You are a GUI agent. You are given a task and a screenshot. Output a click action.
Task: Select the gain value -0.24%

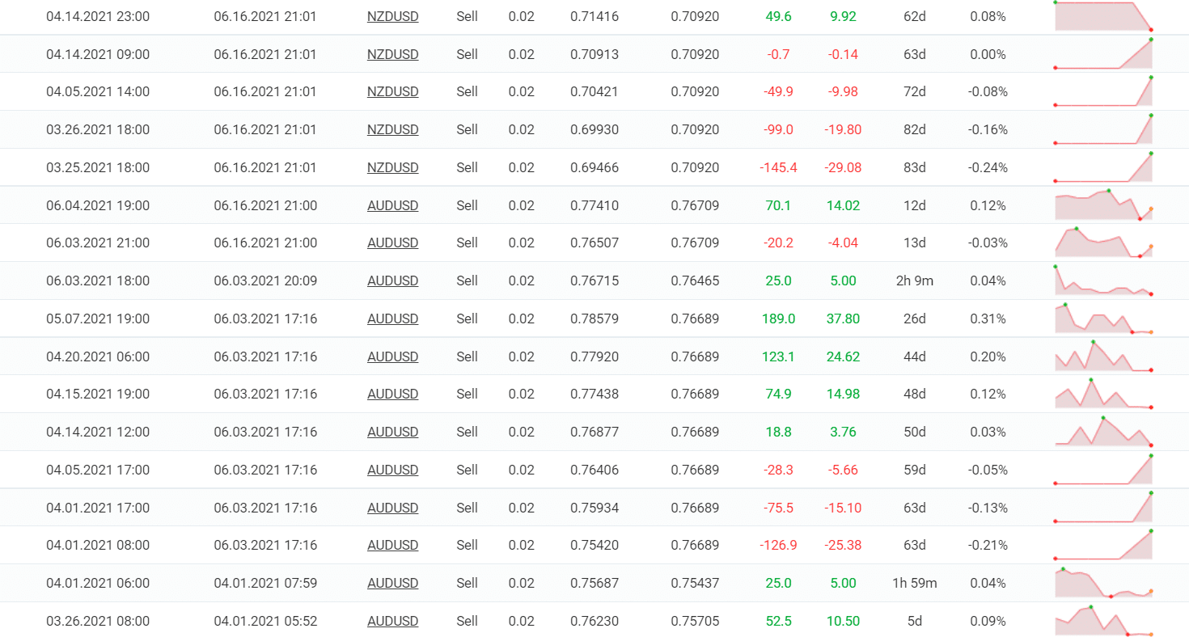[988, 167]
